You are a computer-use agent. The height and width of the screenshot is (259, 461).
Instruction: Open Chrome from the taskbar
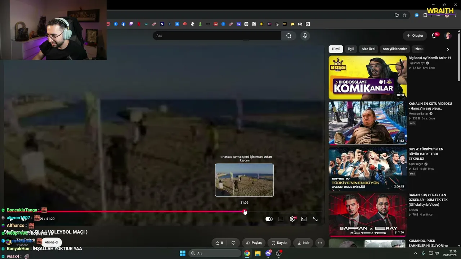tap(247, 253)
